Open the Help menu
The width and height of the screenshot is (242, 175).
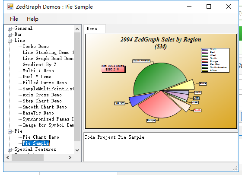(x=32, y=19)
